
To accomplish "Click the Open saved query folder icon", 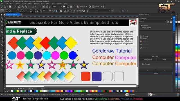I will [168, 22].
